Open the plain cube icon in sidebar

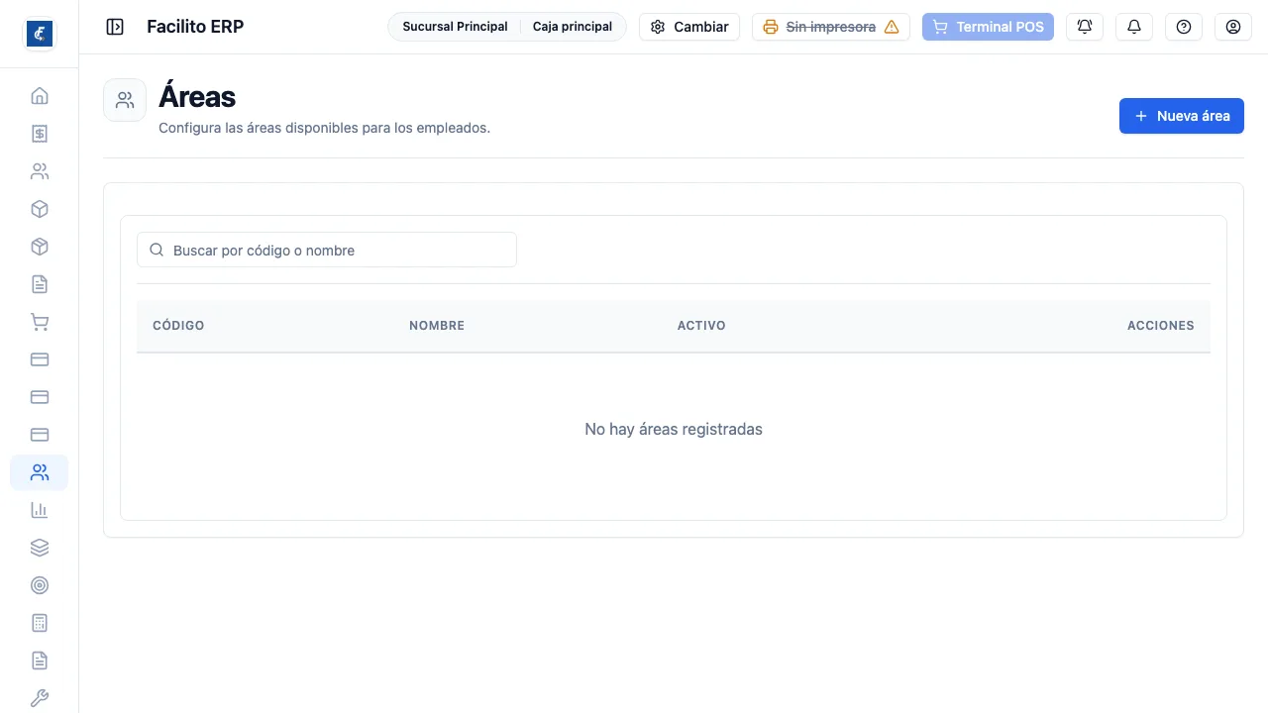[40, 209]
